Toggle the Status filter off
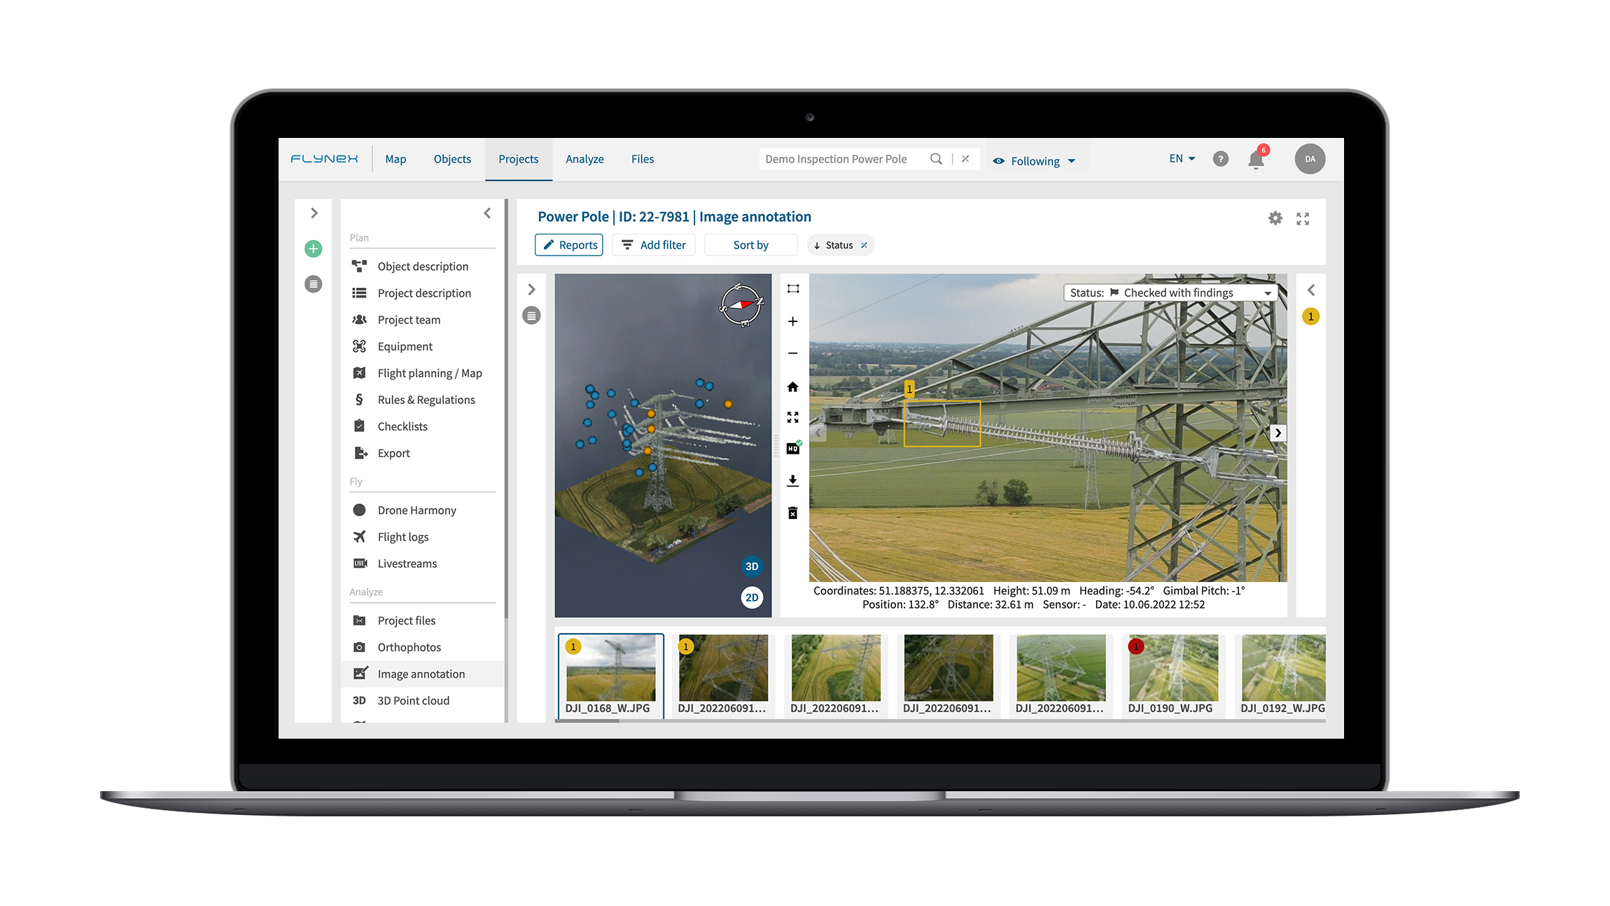This screenshot has height=906, width=1610. (869, 246)
